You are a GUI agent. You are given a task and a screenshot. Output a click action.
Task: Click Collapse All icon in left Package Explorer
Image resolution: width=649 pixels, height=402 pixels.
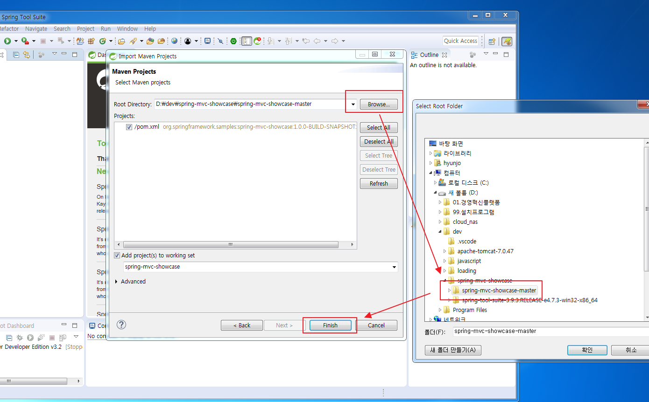coord(16,55)
